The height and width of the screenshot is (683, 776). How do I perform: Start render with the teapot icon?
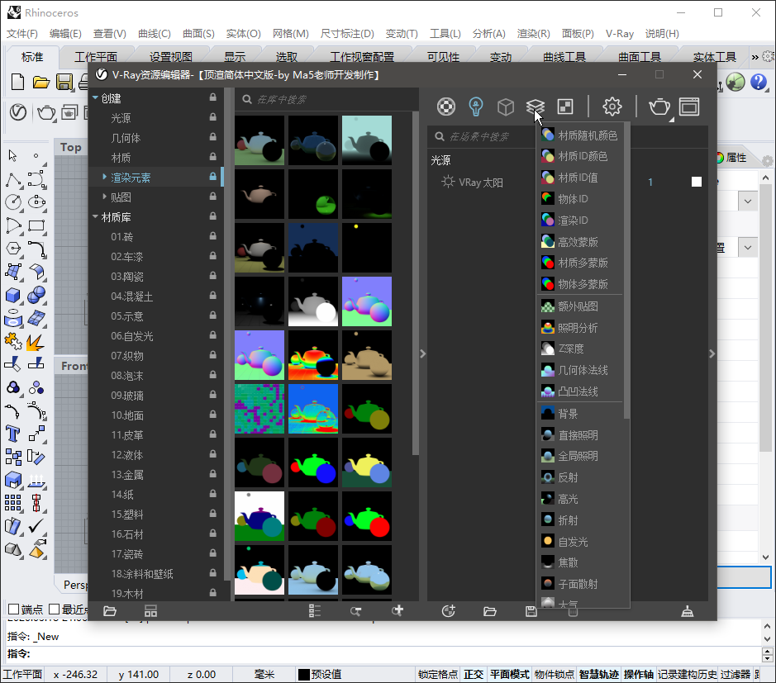659,107
